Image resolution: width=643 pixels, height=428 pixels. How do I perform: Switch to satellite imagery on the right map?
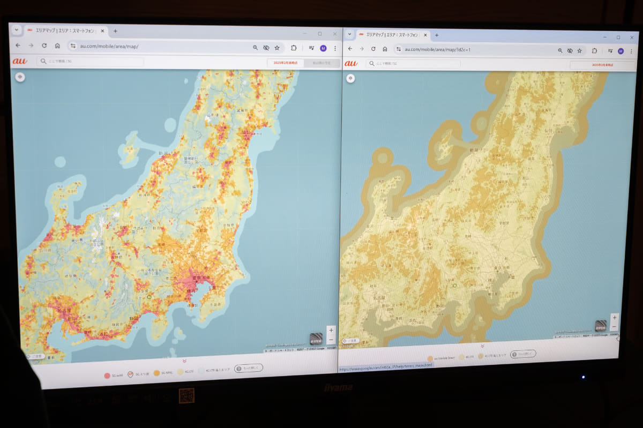coord(601,326)
